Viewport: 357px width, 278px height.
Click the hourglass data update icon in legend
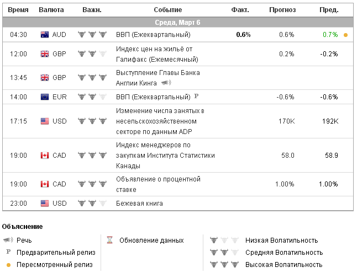click(110, 240)
